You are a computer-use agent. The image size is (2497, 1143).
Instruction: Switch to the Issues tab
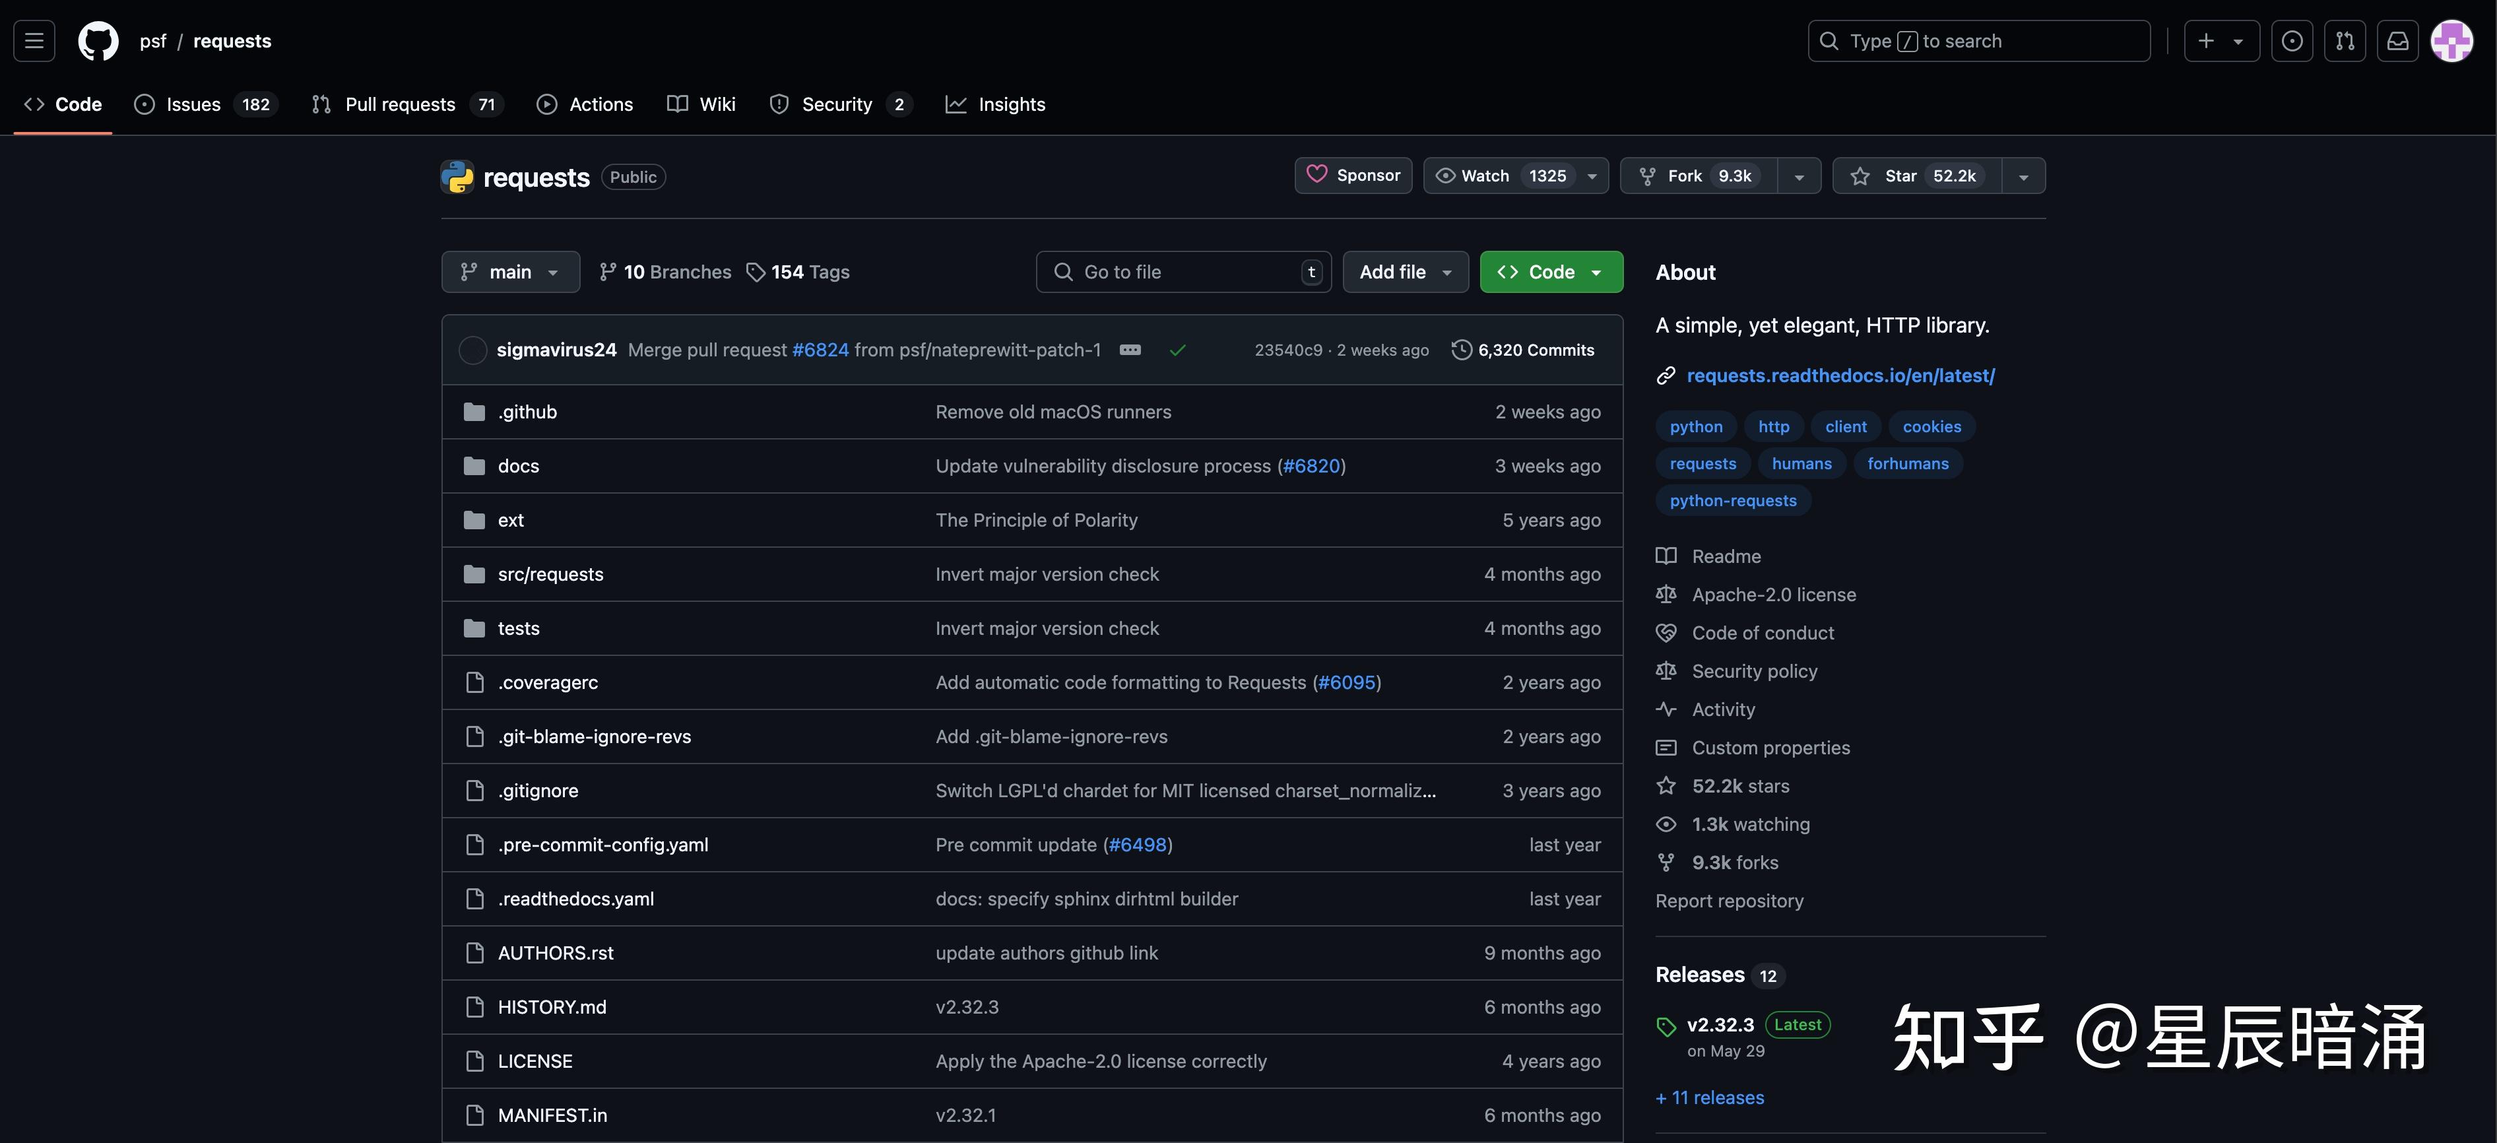[x=193, y=105]
